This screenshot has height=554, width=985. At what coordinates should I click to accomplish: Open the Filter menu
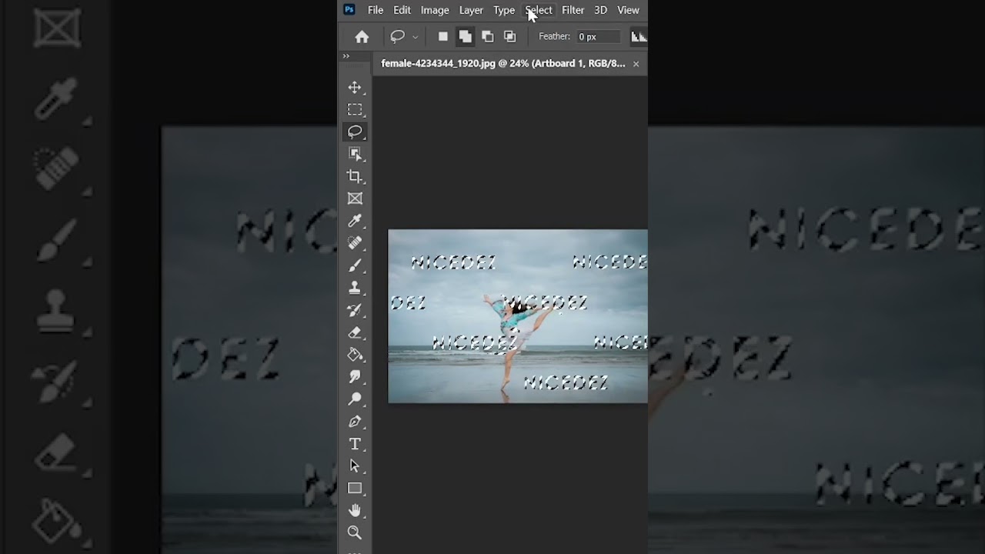(x=573, y=10)
